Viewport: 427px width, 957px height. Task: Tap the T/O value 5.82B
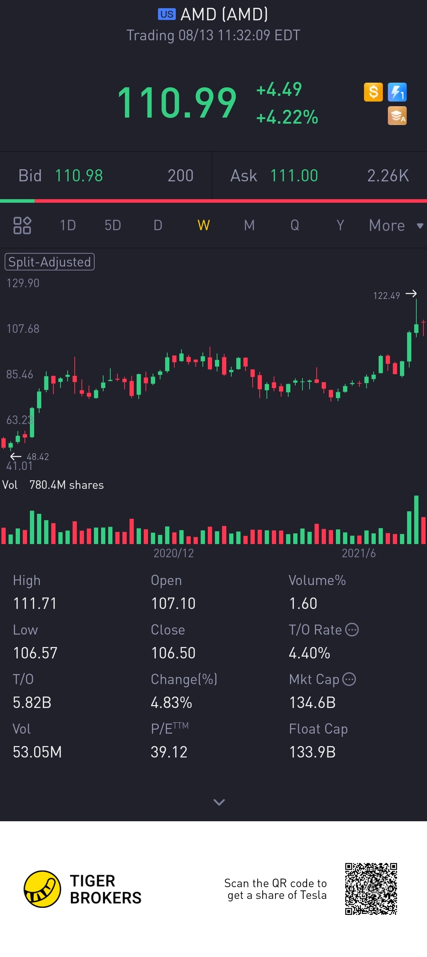(x=32, y=703)
